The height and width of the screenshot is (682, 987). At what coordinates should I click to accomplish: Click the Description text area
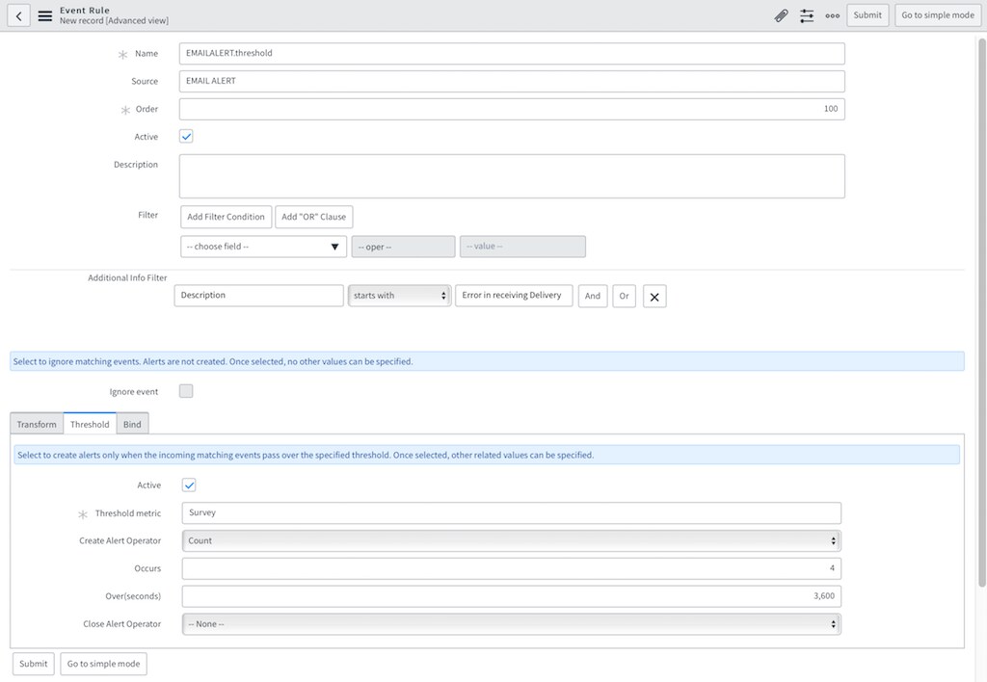point(512,176)
